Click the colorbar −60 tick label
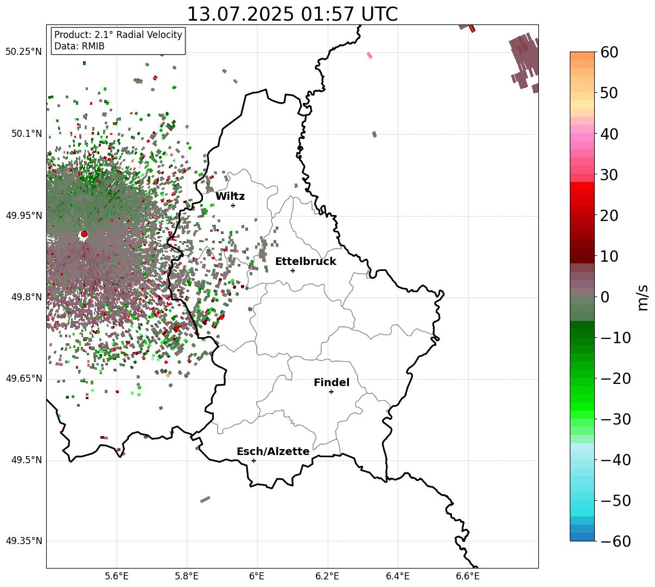 click(x=615, y=541)
